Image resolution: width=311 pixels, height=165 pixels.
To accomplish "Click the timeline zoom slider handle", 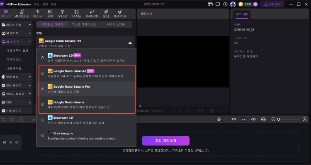I will 279,119.
